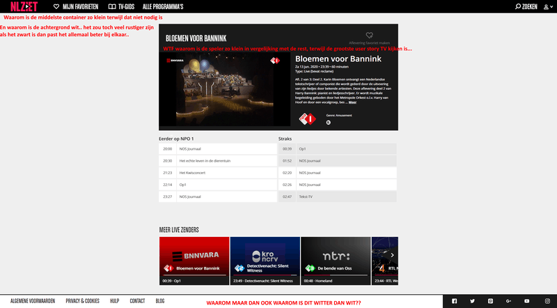Select upcoming NOS Journaal at 01:52
Viewport: 557px width, 308px height.
coord(338,161)
